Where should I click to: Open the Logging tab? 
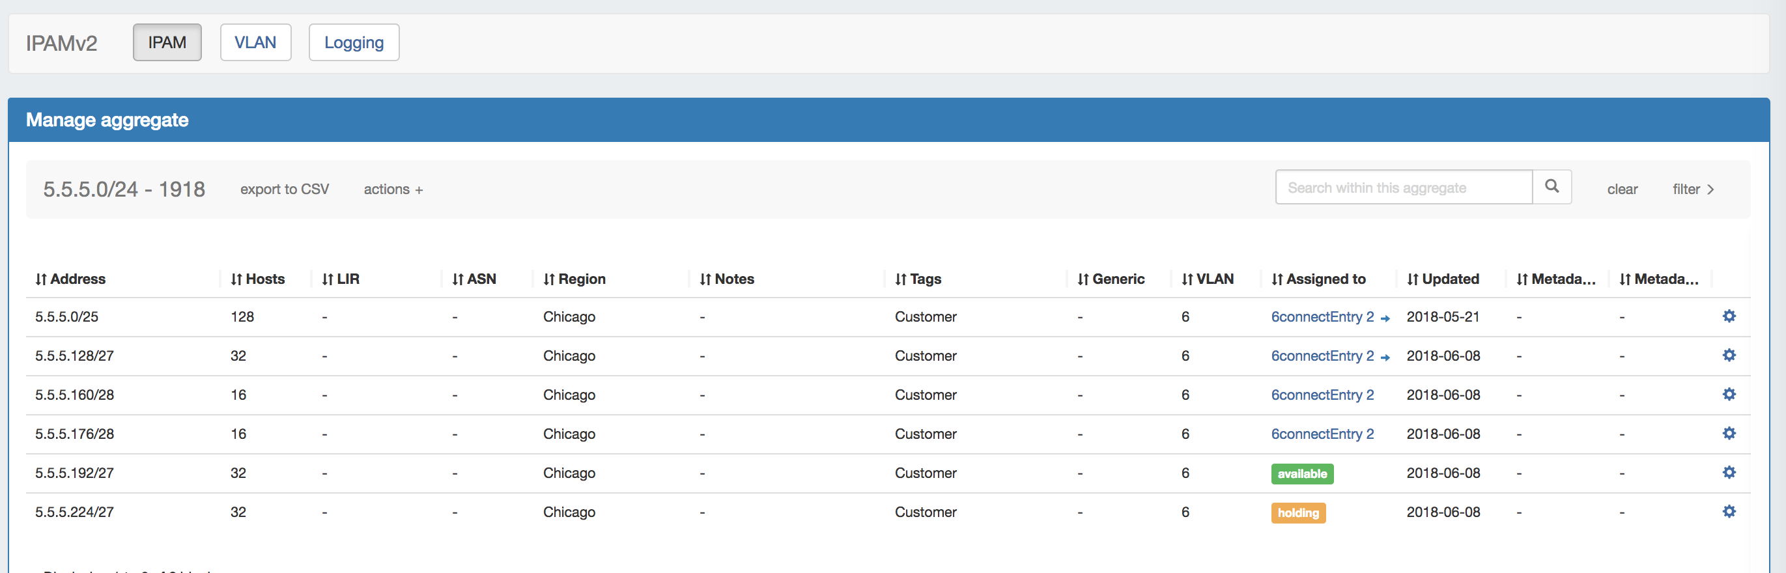click(354, 42)
